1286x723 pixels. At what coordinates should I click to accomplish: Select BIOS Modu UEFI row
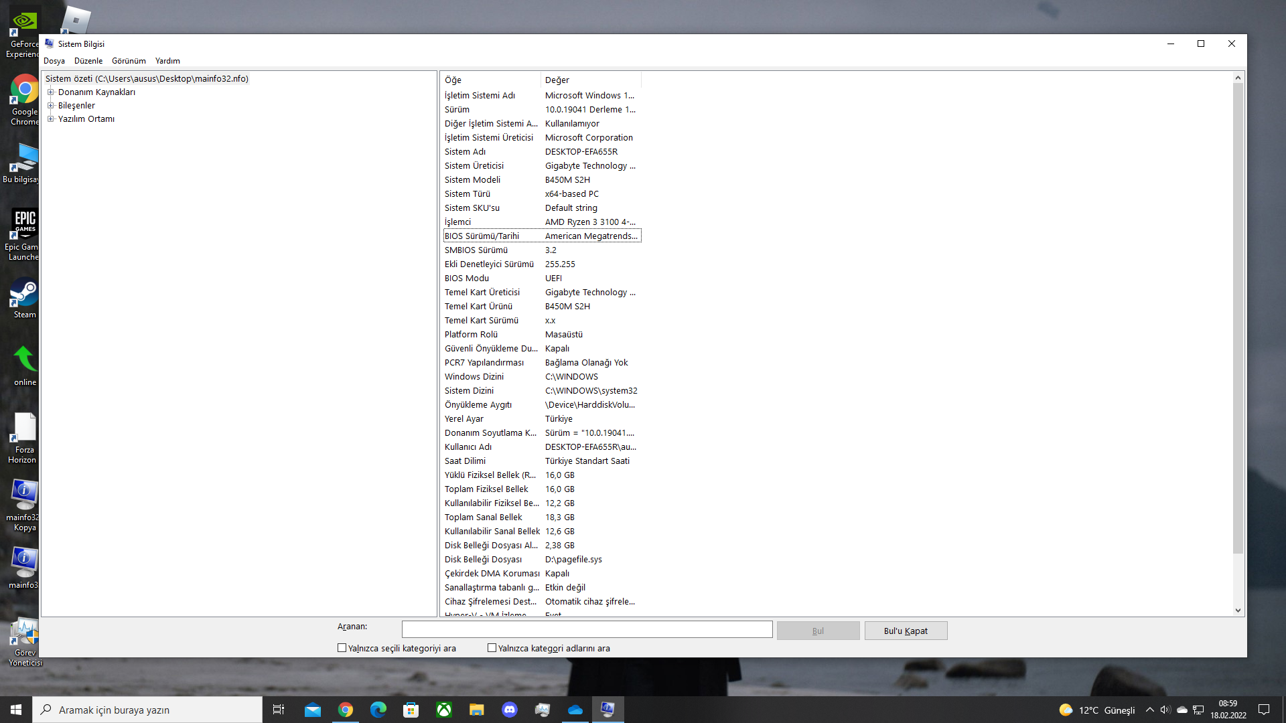pyautogui.click(x=542, y=278)
